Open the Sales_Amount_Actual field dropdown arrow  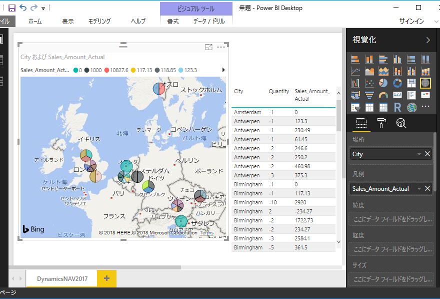pyautogui.click(x=419, y=188)
